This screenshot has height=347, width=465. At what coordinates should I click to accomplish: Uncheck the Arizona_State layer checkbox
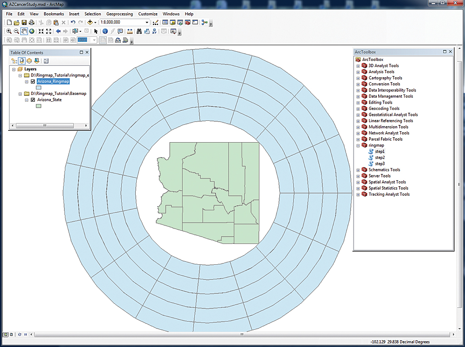33,100
